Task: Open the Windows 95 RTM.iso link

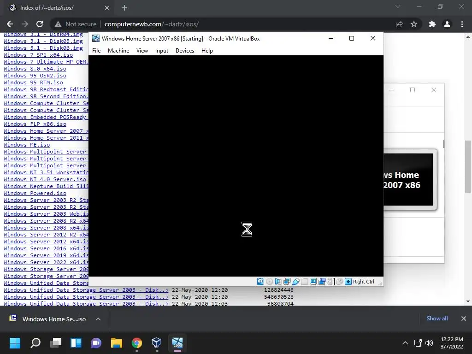Action: (33, 83)
